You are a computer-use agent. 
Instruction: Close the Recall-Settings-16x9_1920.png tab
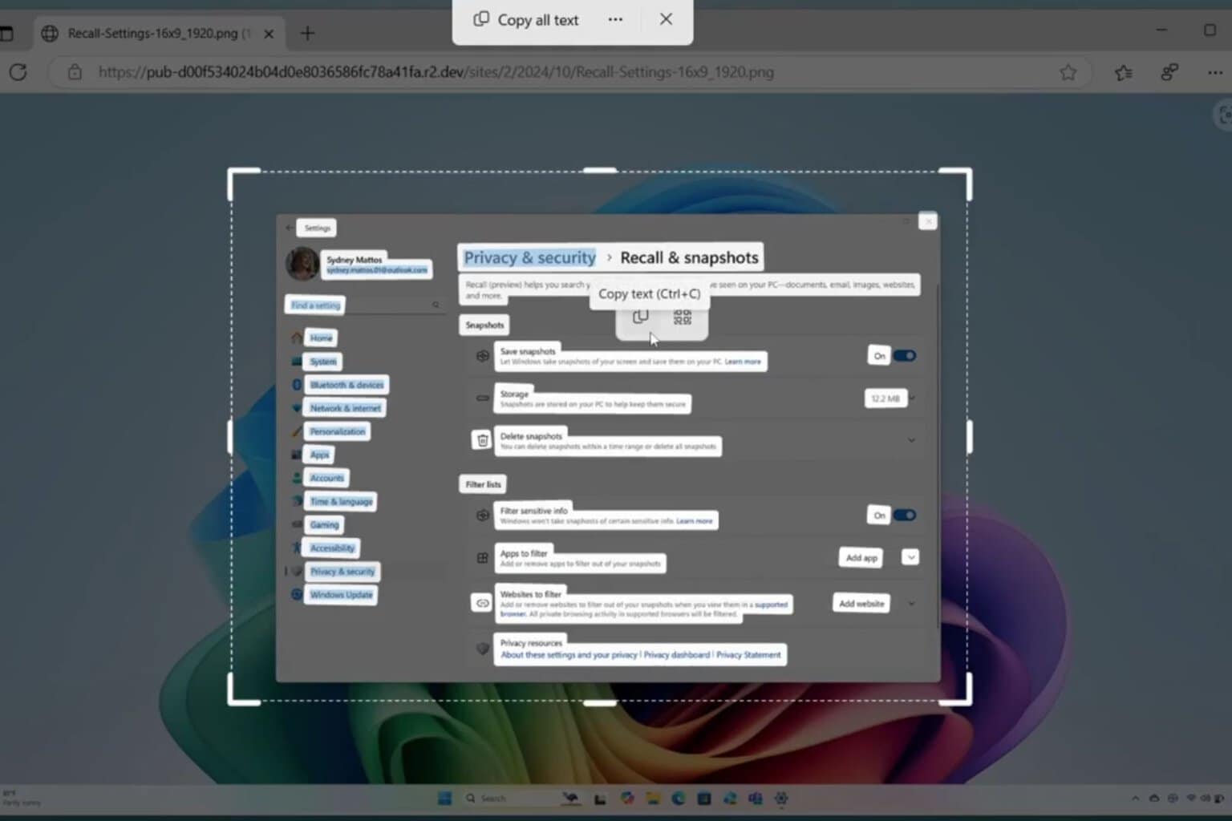tap(269, 34)
